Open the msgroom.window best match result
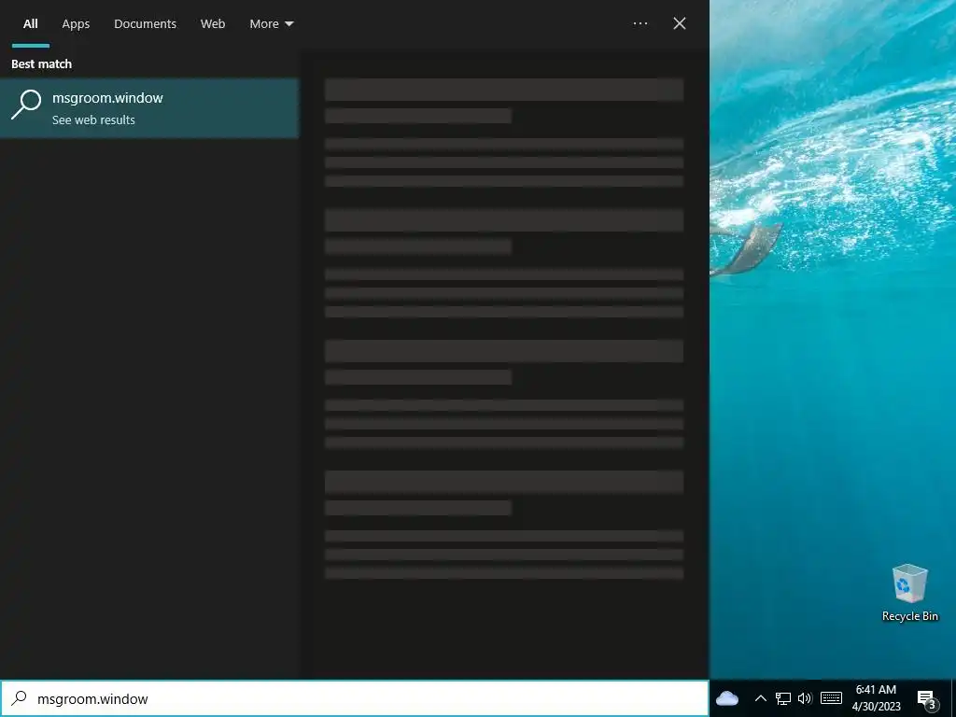Viewport: 956px width, 717px height. click(x=149, y=108)
